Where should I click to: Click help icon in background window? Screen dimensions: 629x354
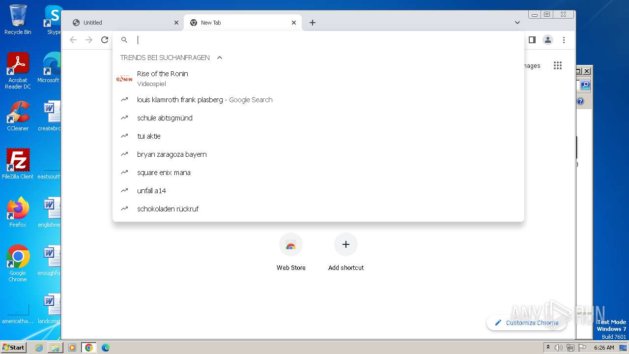(x=580, y=101)
